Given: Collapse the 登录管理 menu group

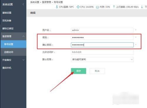Looking at the screenshot, I should pyautogui.click(x=24, y=36).
